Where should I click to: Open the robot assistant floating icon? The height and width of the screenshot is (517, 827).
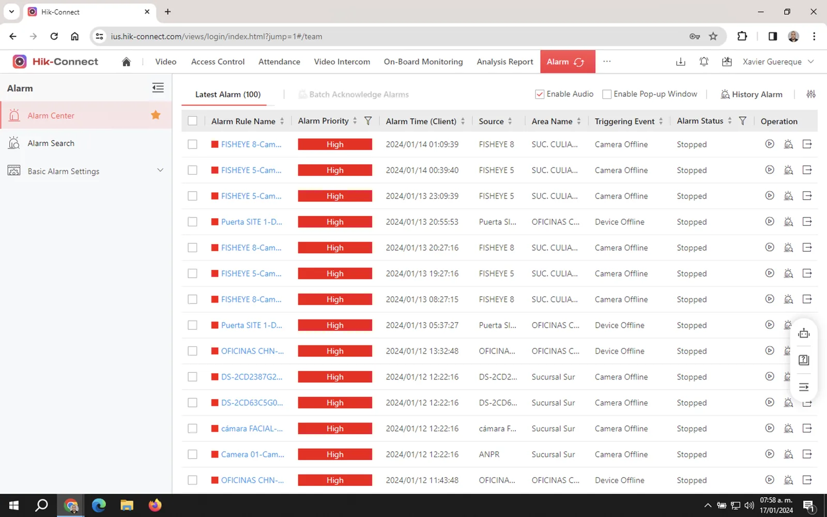[804, 333]
